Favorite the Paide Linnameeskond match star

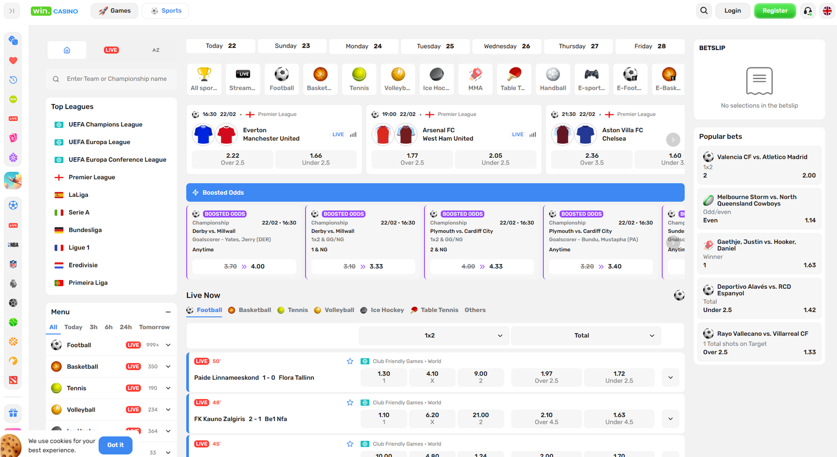tap(350, 361)
